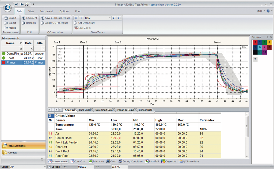
Task: Toggle sensor 10 teal swatch
Action: coord(260,52)
